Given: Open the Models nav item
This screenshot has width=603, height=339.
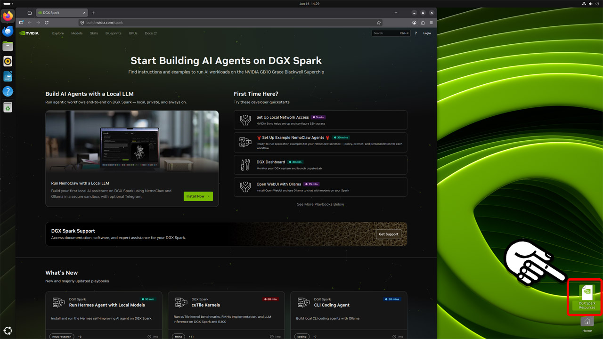Looking at the screenshot, I should [77, 33].
